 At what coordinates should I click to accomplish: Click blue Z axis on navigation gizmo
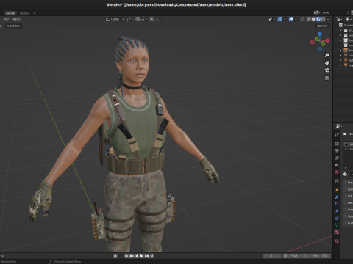320,34
